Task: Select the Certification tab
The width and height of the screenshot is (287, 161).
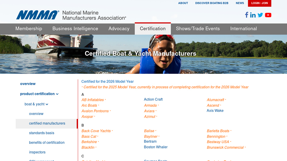Action: (x=153, y=29)
